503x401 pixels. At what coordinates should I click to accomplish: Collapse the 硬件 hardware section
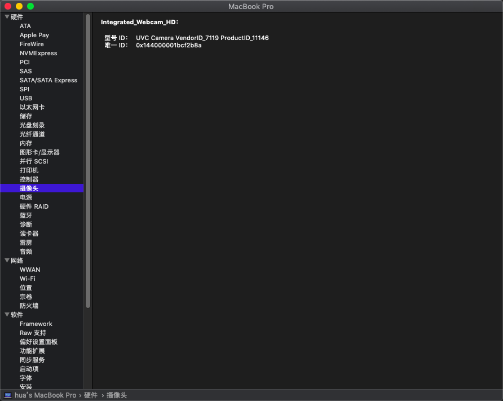7,17
